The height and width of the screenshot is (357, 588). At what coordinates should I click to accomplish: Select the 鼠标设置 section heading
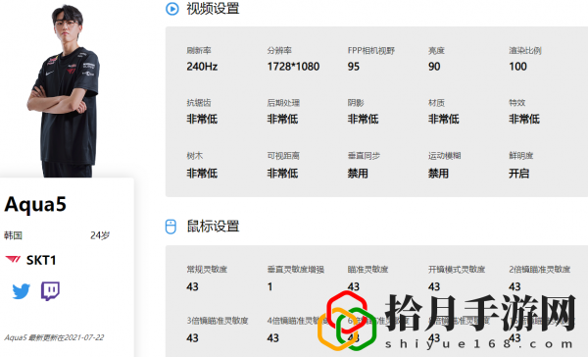pyautogui.click(x=213, y=226)
